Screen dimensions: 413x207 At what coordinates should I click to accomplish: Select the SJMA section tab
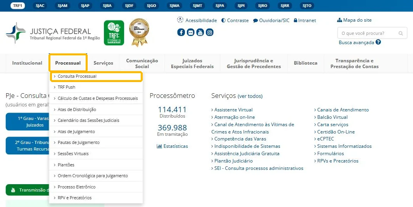(x=175, y=5)
